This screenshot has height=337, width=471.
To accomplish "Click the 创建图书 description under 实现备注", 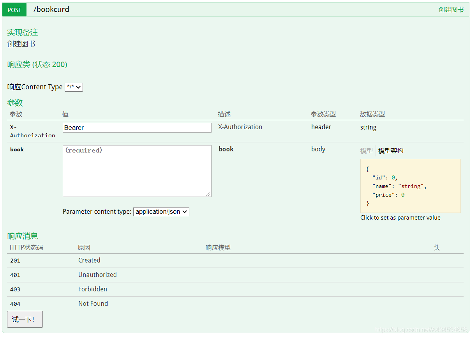I will coord(21,44).
